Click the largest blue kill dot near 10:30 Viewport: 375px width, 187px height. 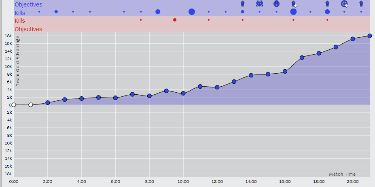tap(192, 12)
